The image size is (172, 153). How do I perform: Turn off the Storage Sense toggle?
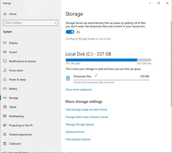coord(70,32)
